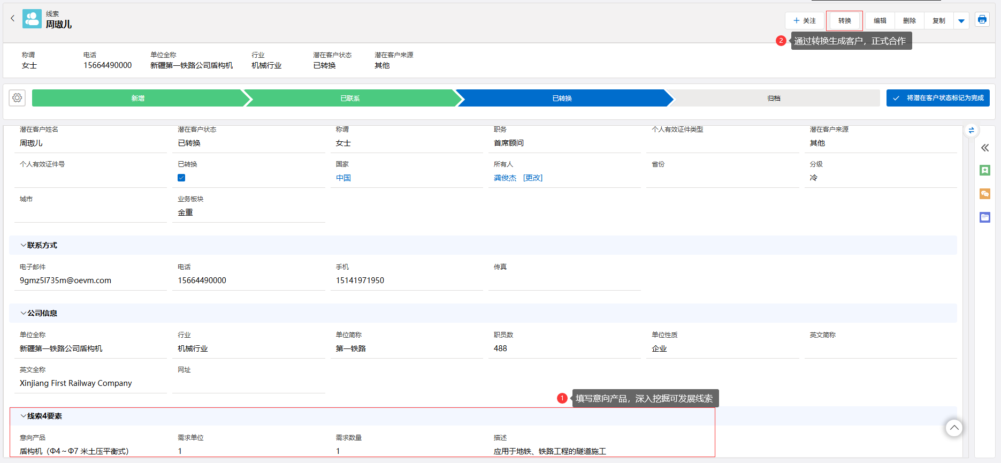The image size is (1001, 463).
Task: Open the purple folder icon in the right sidebar
Action: coord(985,217)
